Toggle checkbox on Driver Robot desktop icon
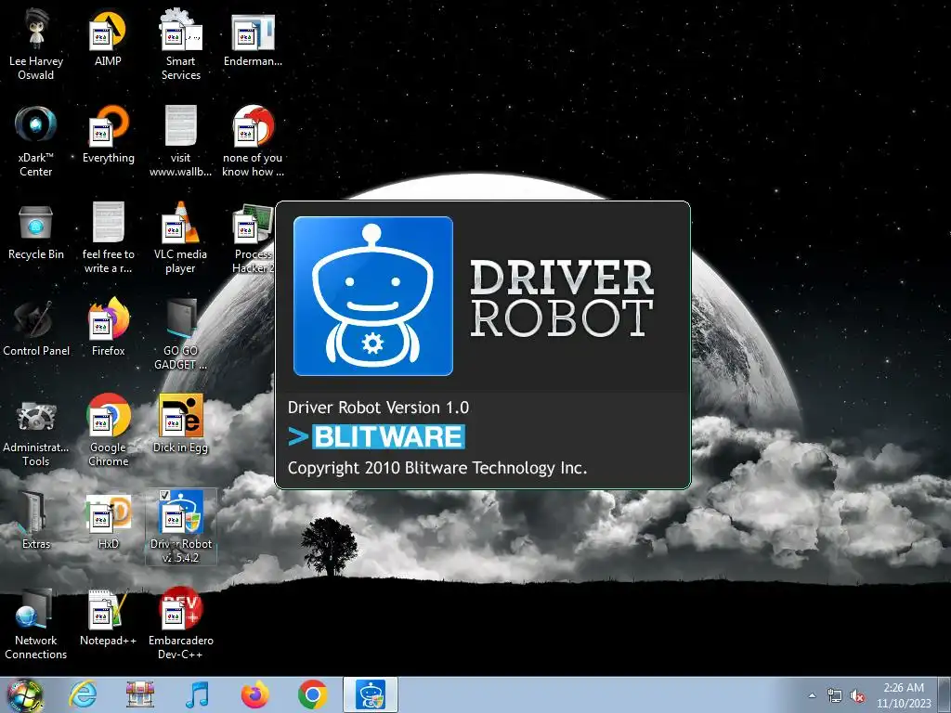 click(163, 496)
